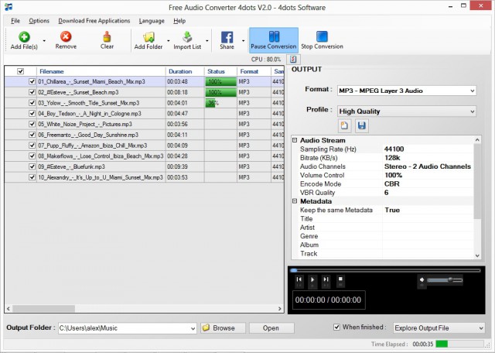The height and width of the screenshot is (353, 495).
Task: Click the checklist icon beside CPU usage
Action: (293, 59)
